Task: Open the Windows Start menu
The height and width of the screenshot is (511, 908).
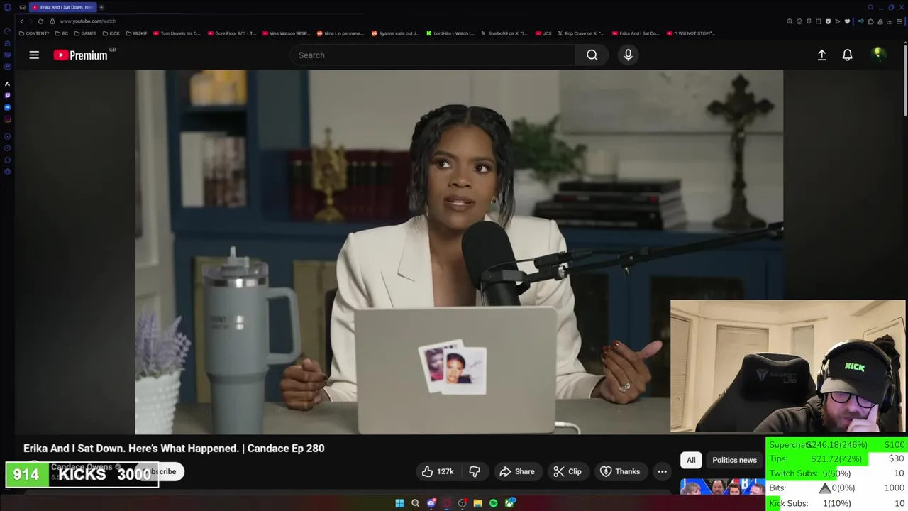Action: (399, 503)
